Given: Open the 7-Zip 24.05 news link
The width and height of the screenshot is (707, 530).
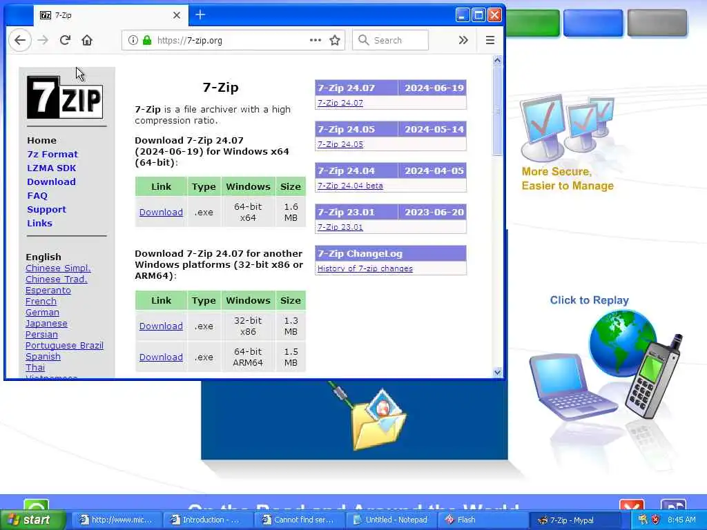Looking at the screenshot, I should click(x=340, y=144).
